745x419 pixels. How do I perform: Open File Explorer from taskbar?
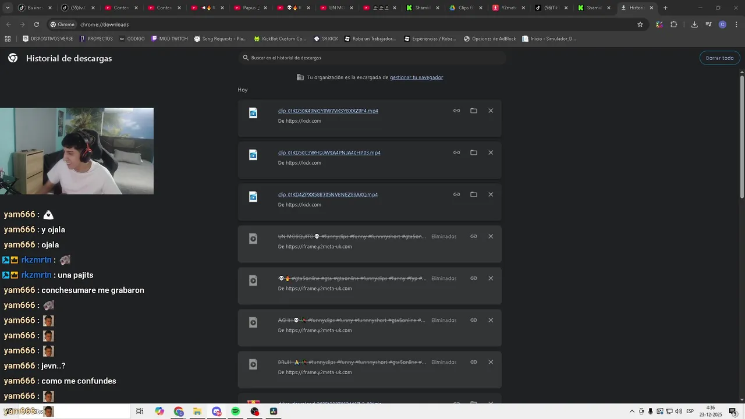coord(198,411)
